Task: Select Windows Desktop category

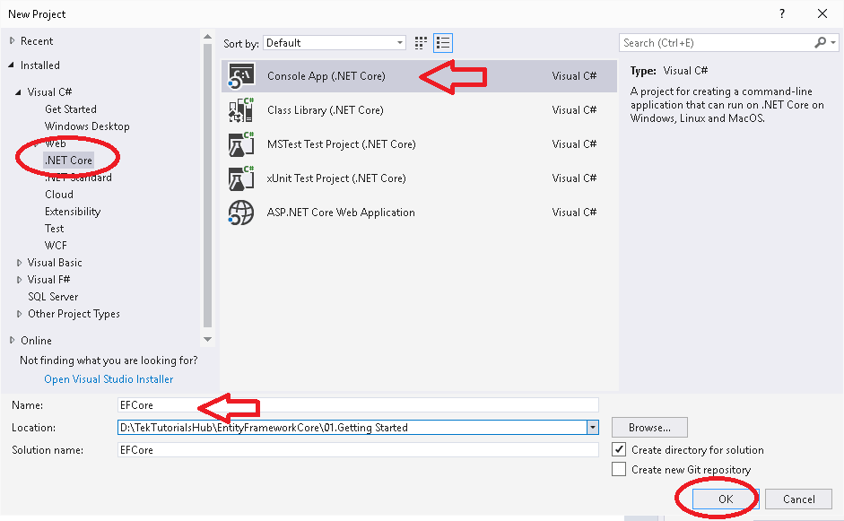Action: tap(87, 126)
